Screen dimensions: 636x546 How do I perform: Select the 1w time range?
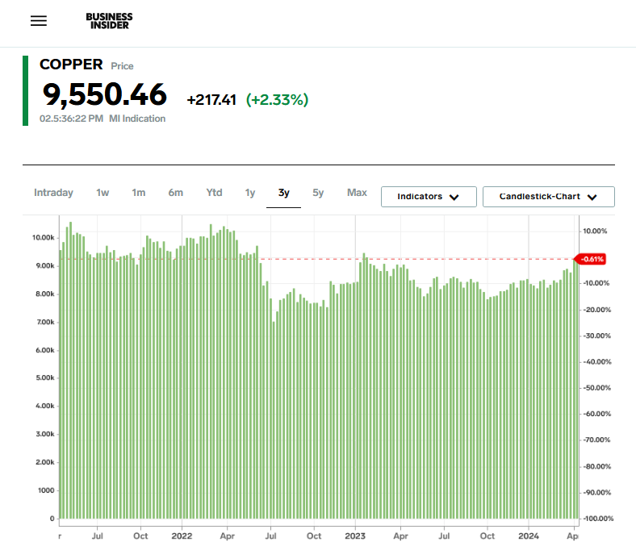coord(103,193)
